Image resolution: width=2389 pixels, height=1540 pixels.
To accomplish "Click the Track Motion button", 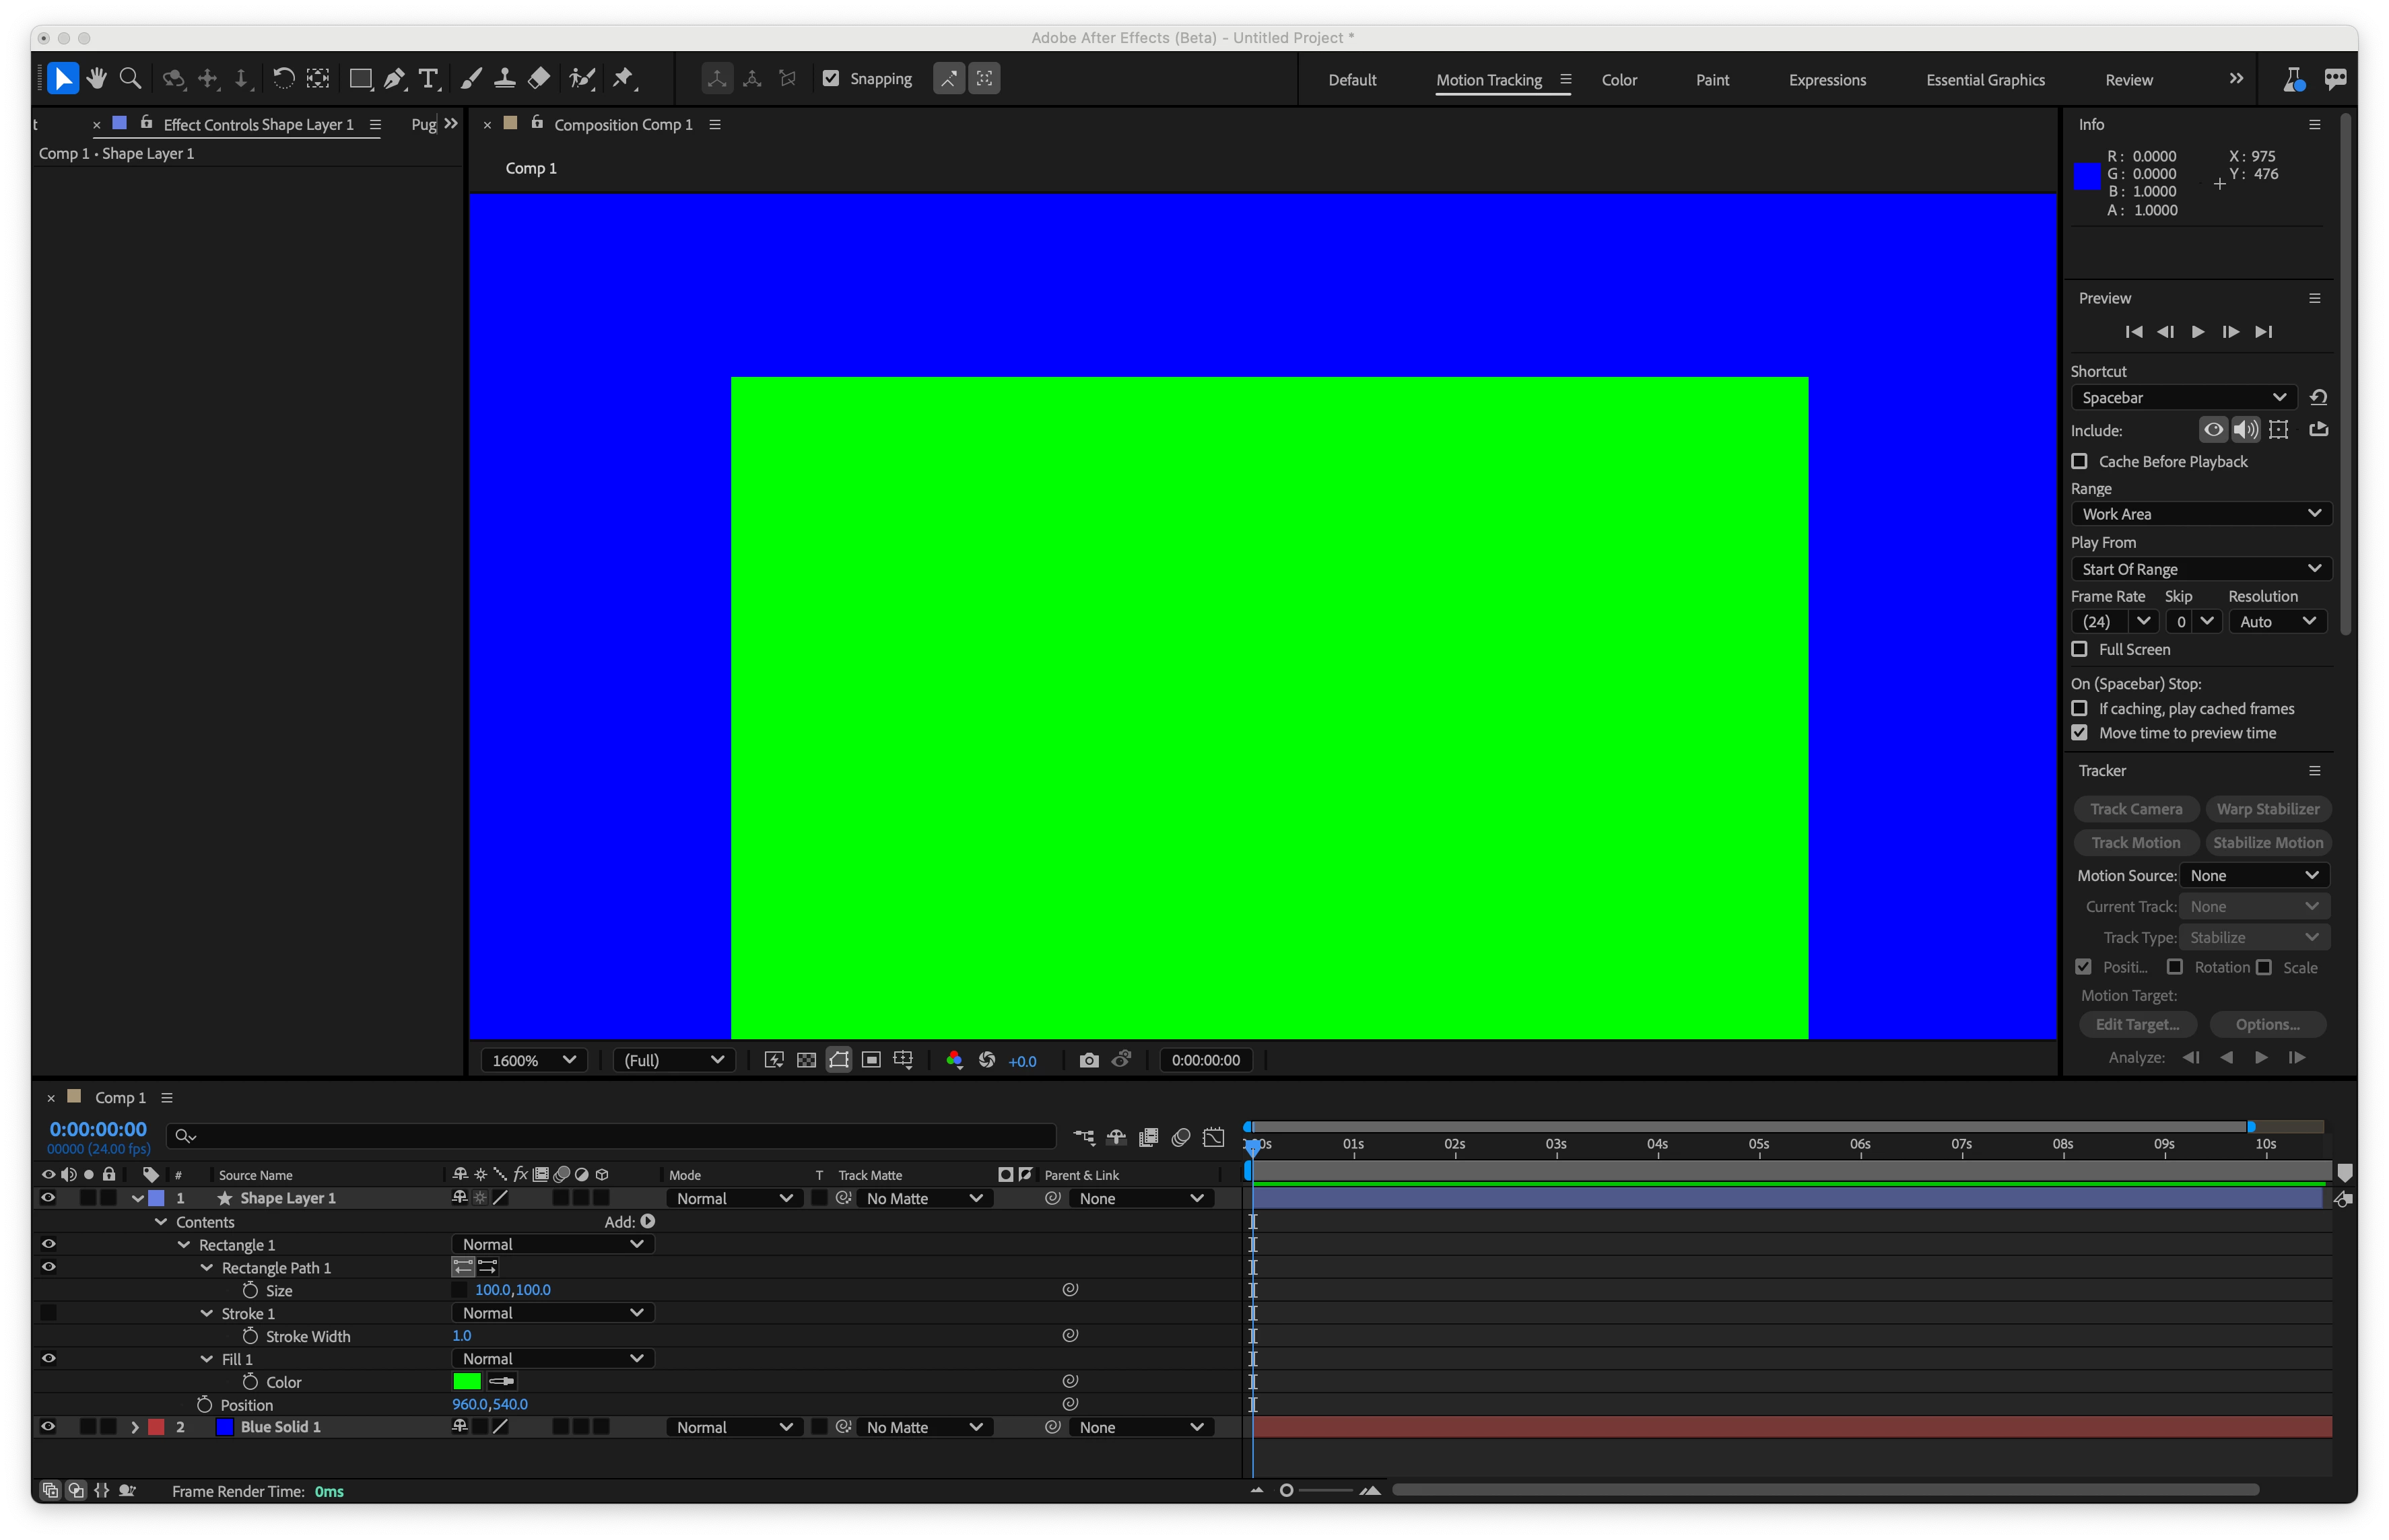I will [2135, 842].
